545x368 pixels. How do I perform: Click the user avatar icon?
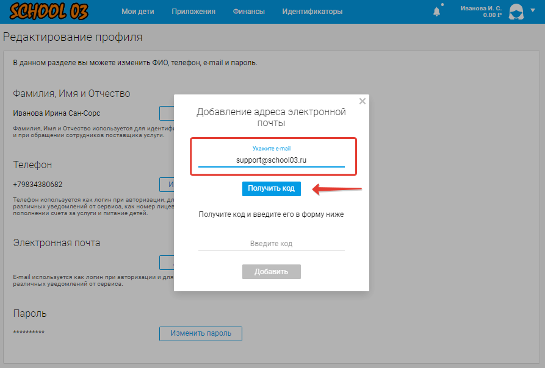pyautogui.click(x=516, y=12)
